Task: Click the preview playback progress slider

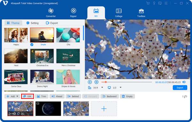Action: (x=127, y=82)
